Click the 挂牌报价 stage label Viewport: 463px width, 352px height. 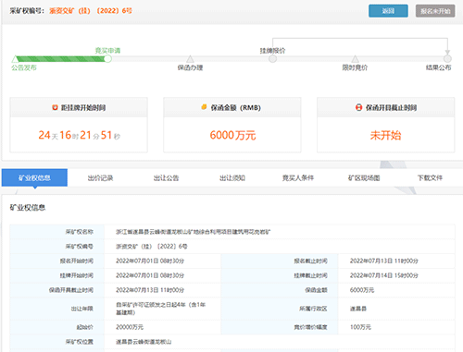pos(272,51)
